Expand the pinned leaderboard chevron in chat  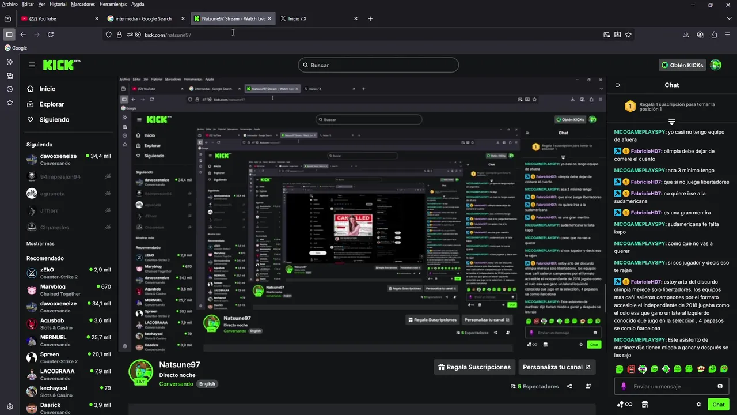[x=671, y=122]
